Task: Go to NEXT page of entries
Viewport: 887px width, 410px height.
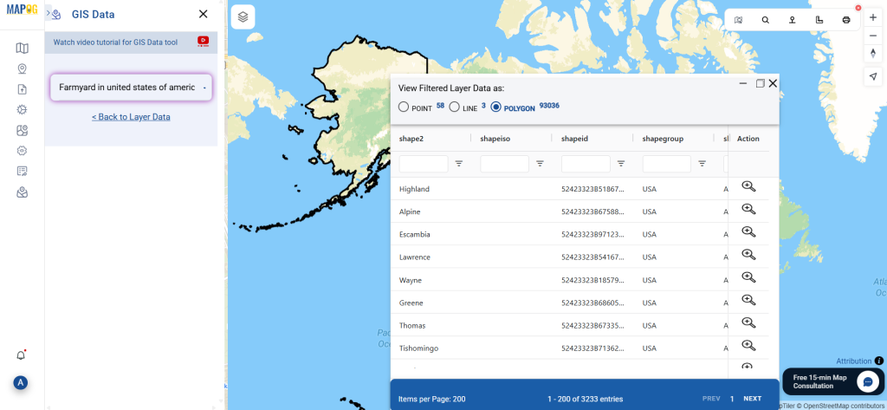Action: pos(752,399)
